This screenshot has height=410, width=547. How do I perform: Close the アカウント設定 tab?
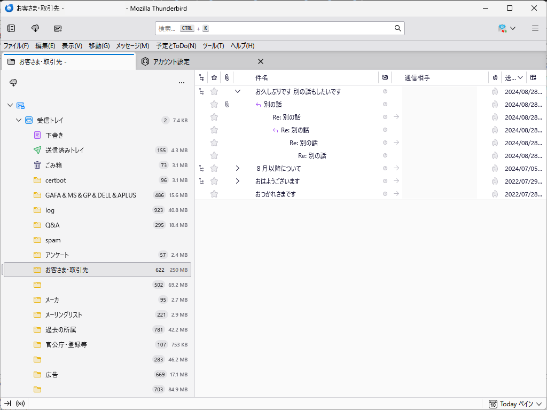click(x=260, y=62)
